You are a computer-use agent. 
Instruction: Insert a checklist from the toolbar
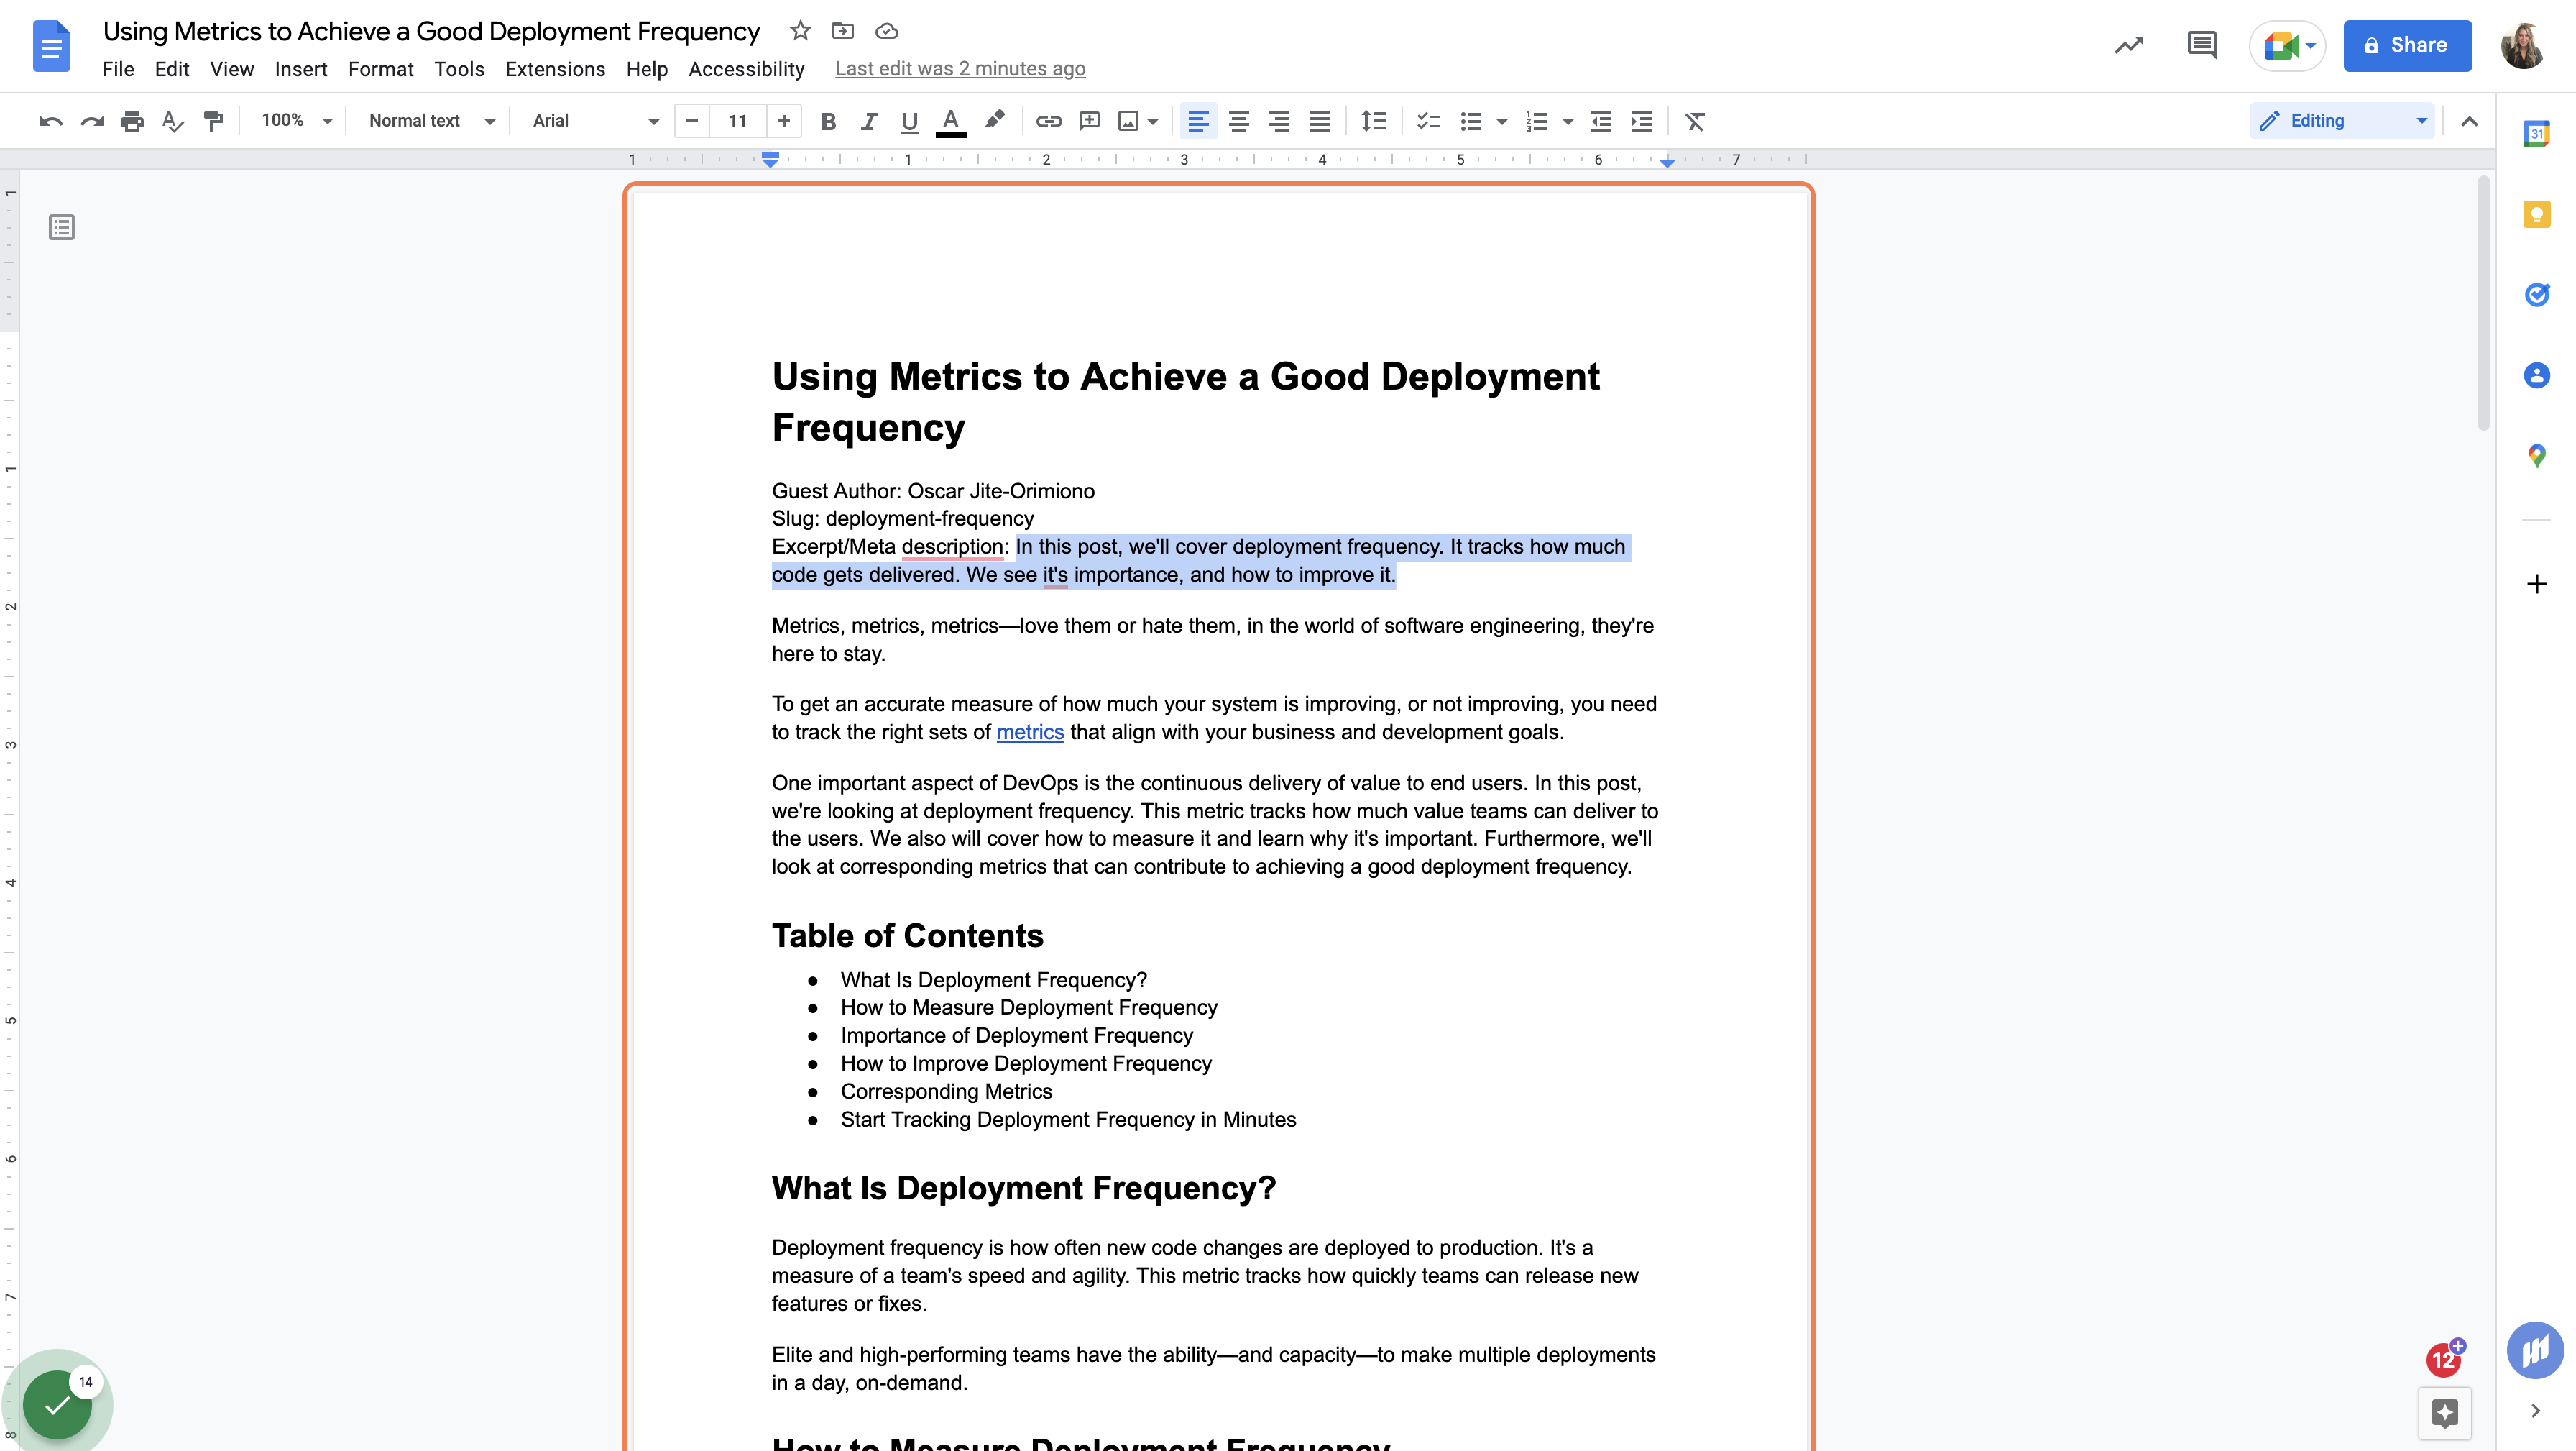point(1429,121)
